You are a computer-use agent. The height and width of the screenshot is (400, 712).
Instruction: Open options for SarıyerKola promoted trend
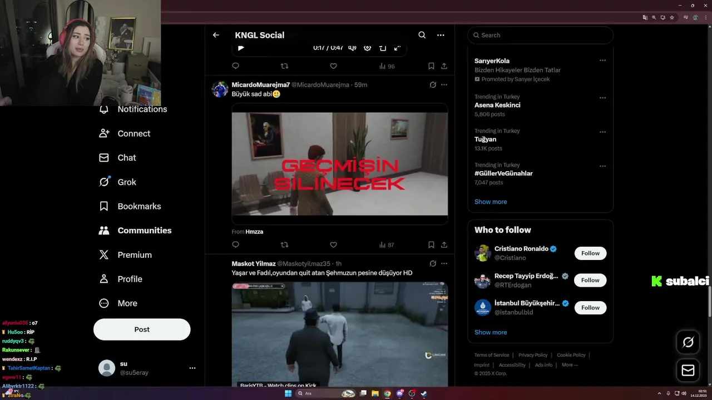point(602,61)
